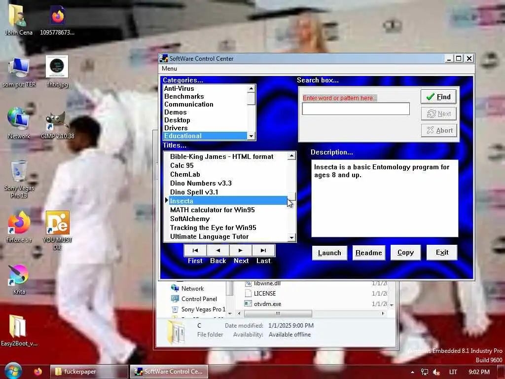Jump to Last title record
This screenshot has width=505, height=379.
263,250
